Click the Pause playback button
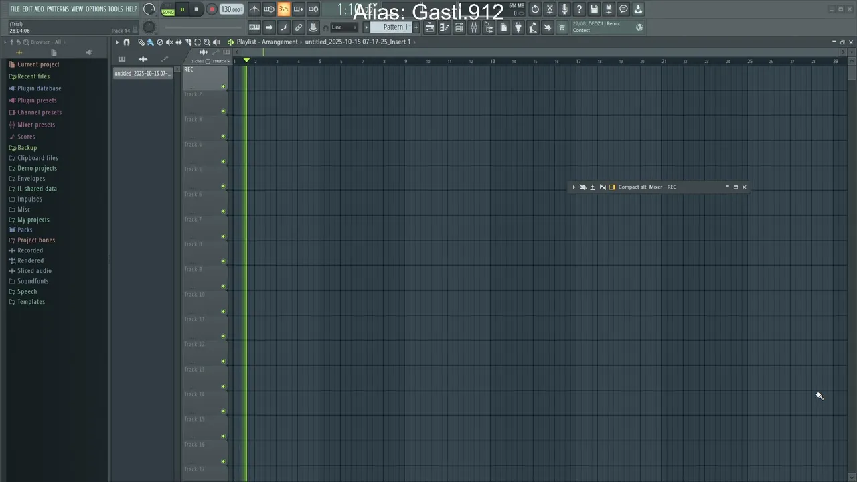The height and width of the screenshot is (482, 857). pos(182,9)
